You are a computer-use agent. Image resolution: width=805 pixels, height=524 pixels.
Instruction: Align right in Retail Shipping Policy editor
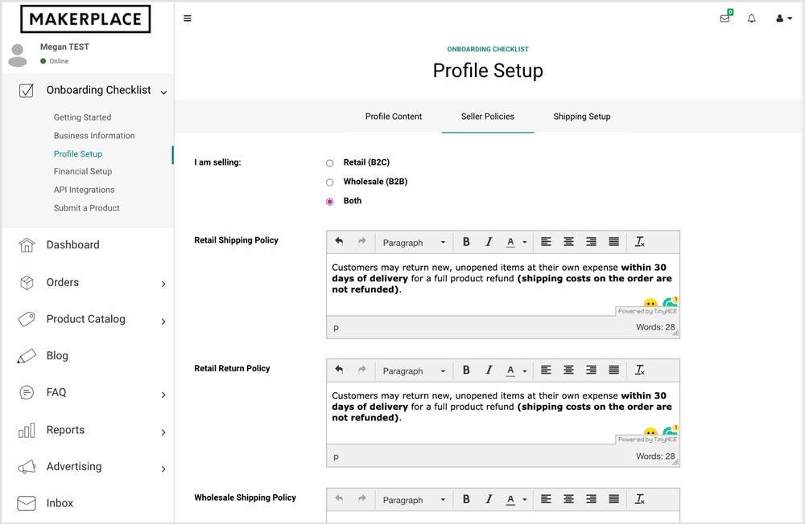point(591,241)
